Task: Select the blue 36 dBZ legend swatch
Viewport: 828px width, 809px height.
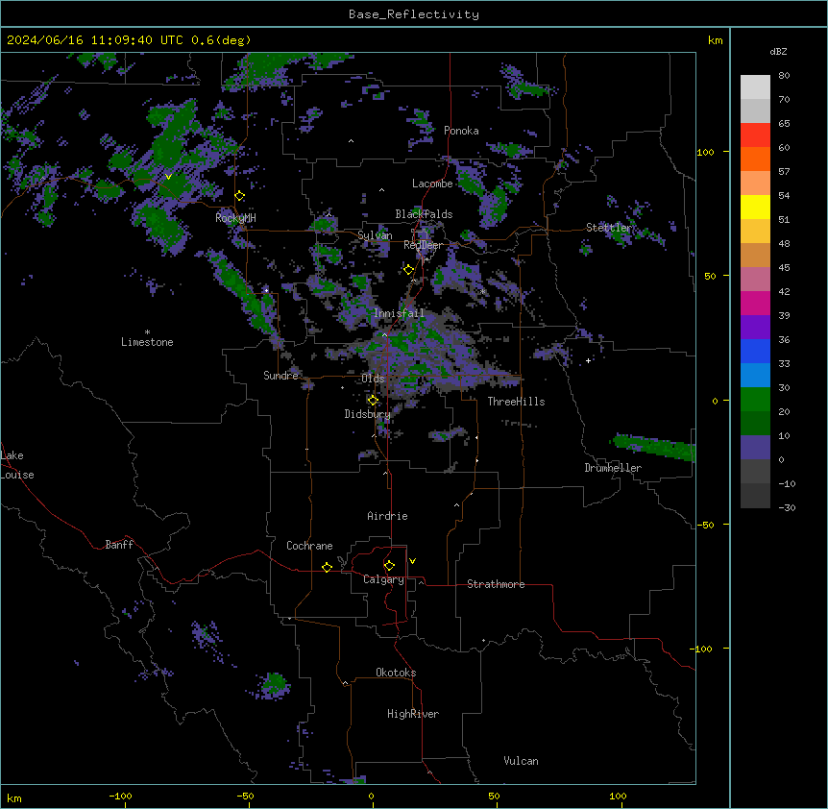Action: pos(755,351)
